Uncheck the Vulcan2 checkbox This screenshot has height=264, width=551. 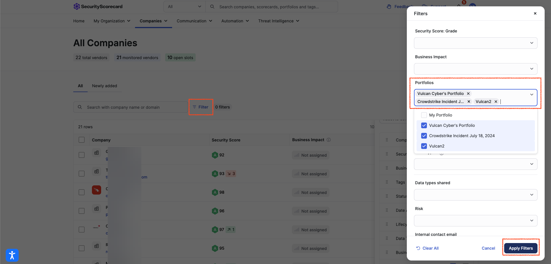[424, 146]
